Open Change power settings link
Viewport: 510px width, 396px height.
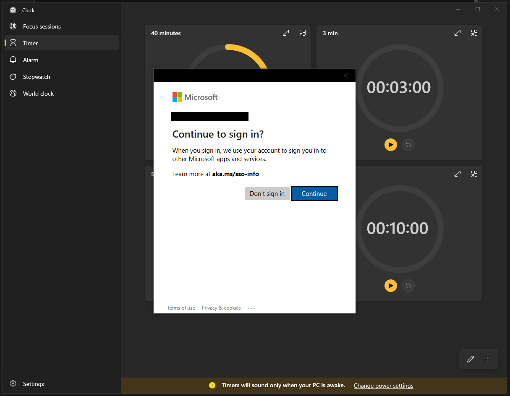click(383, 386)
